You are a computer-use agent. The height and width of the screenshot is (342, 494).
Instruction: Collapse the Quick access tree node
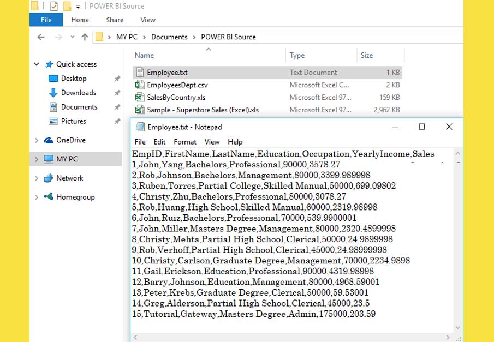[37, 64]
